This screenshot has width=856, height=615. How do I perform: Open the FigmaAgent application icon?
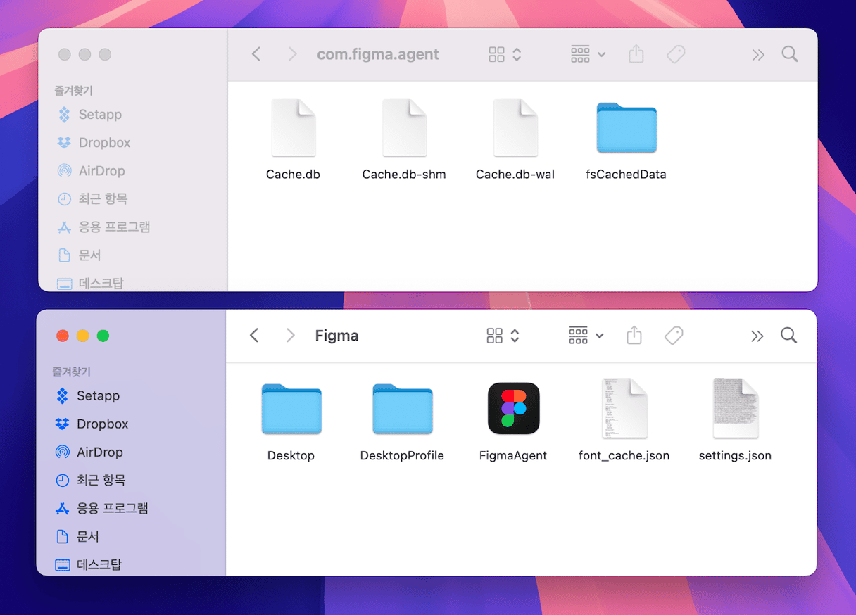pos(513,409)
